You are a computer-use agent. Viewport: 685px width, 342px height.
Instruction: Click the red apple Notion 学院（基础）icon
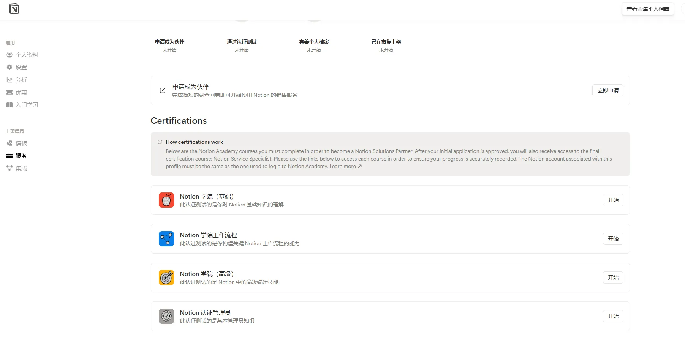(166, 200)
